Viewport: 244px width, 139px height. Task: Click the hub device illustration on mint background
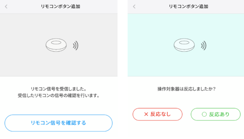click(x=185, y=45)
